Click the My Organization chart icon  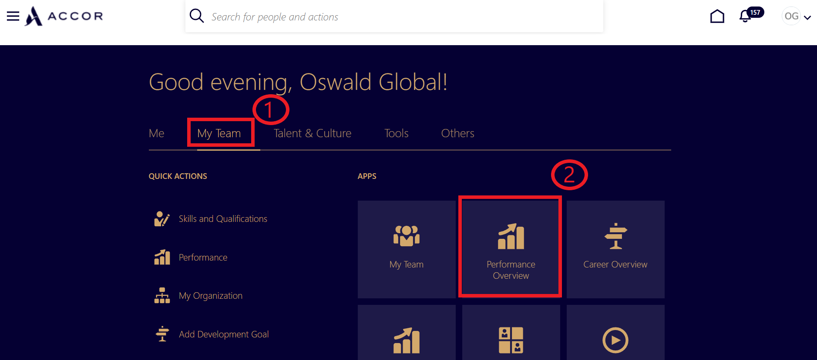point(162,295)
